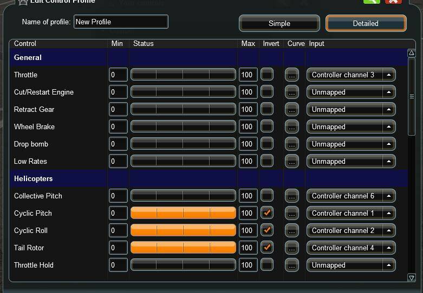
Task: Click the Name of profile text field
Action: [121, 22]
